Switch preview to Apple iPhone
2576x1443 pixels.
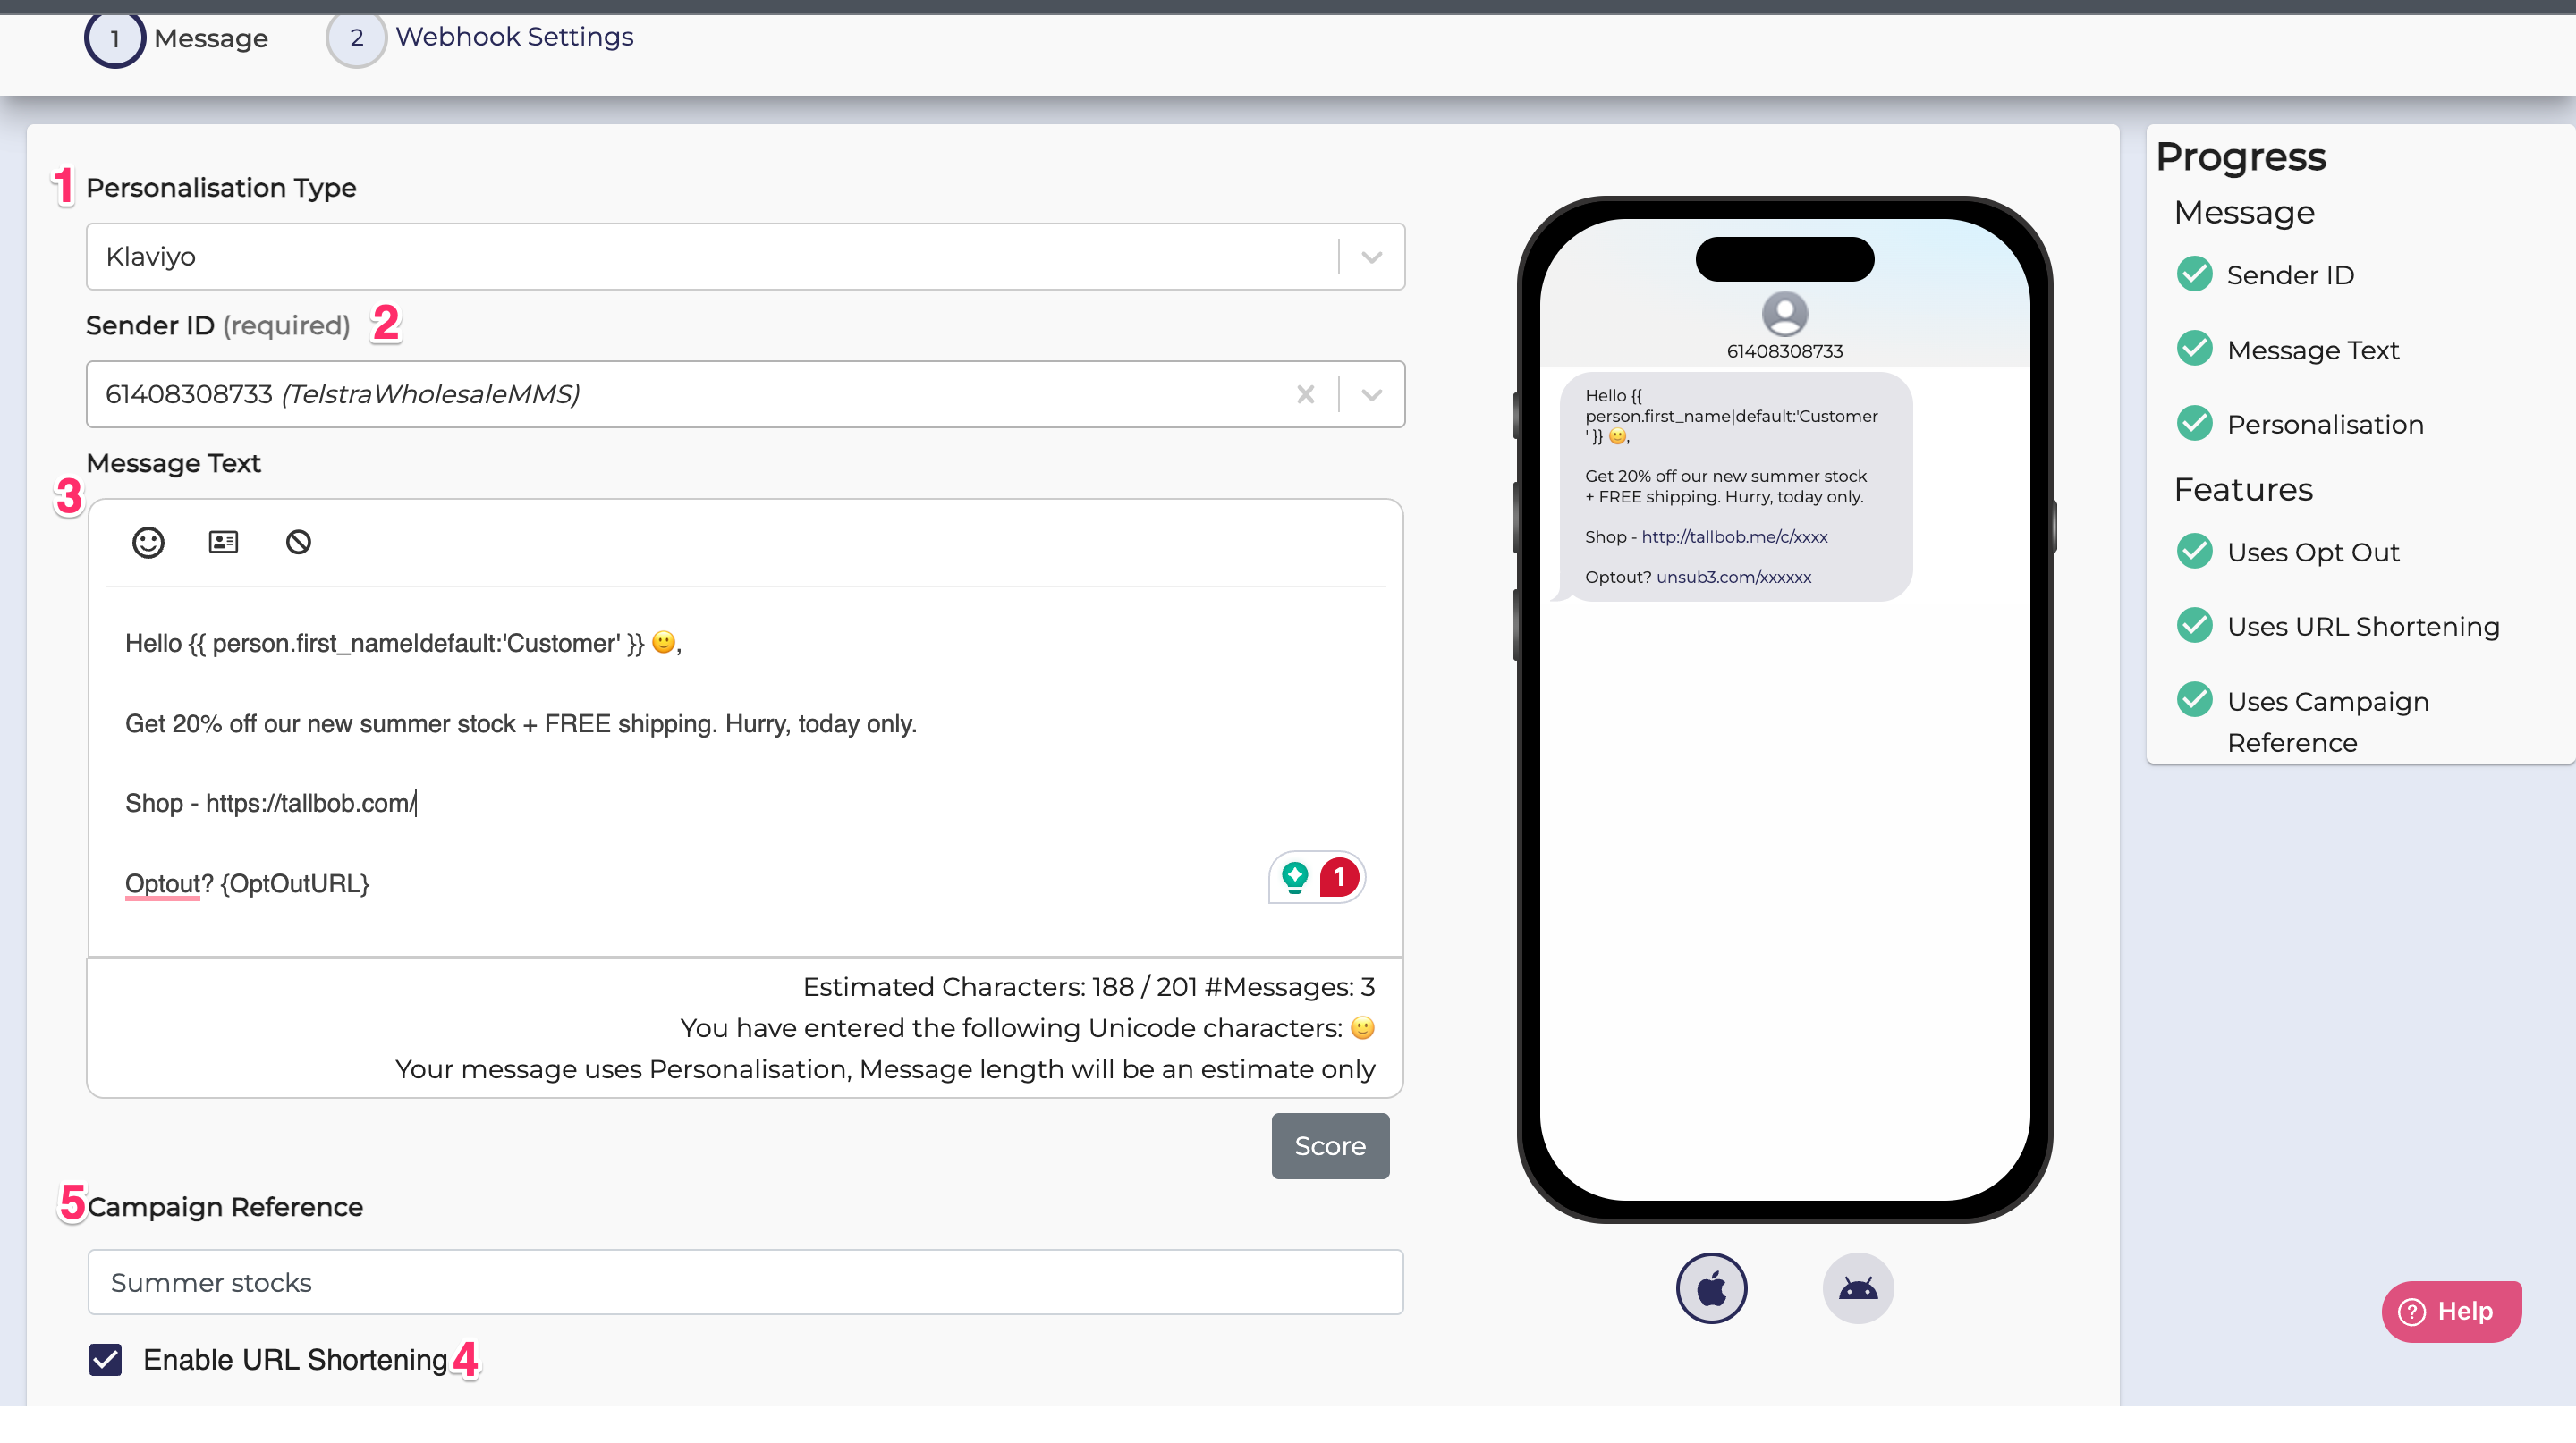tap(1711, 1287)
